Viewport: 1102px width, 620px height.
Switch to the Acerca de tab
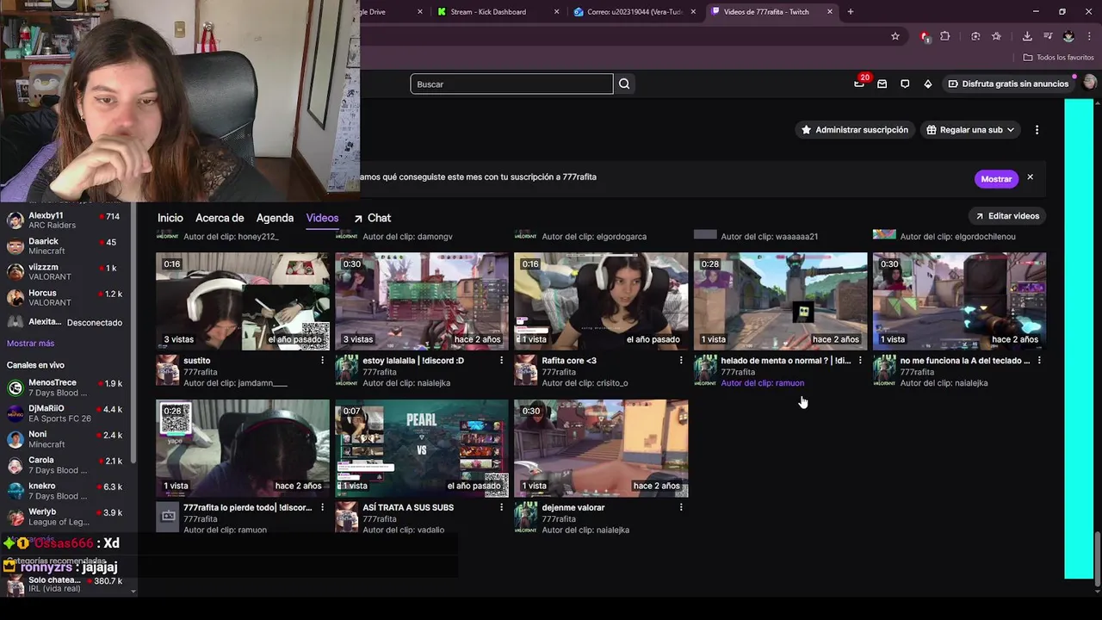point(220,218)
